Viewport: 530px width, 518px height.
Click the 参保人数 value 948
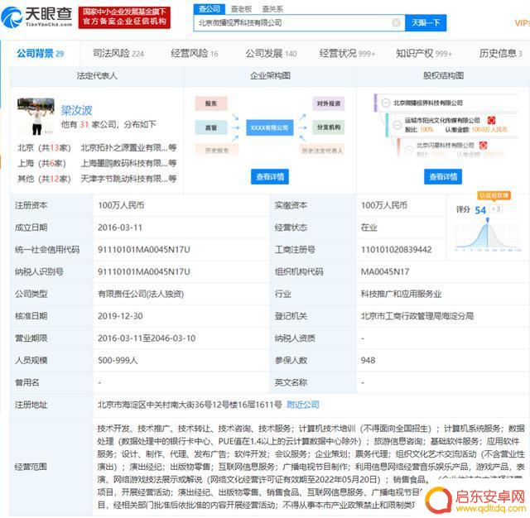pyautogui.click(x=368, y=360)
